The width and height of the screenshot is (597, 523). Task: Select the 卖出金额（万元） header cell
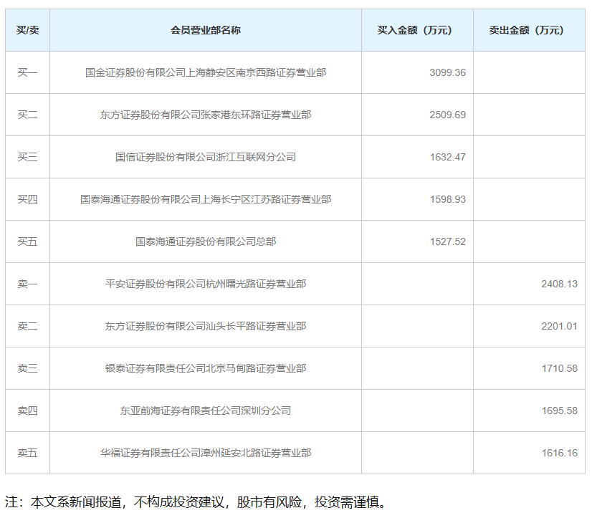click(x=528, y=30)
